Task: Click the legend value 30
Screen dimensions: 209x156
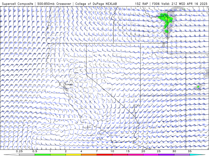Action: point(174,151)
